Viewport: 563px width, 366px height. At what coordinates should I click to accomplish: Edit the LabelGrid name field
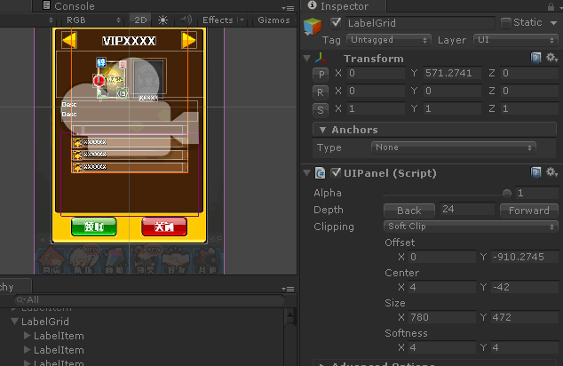tap(420, 23)
